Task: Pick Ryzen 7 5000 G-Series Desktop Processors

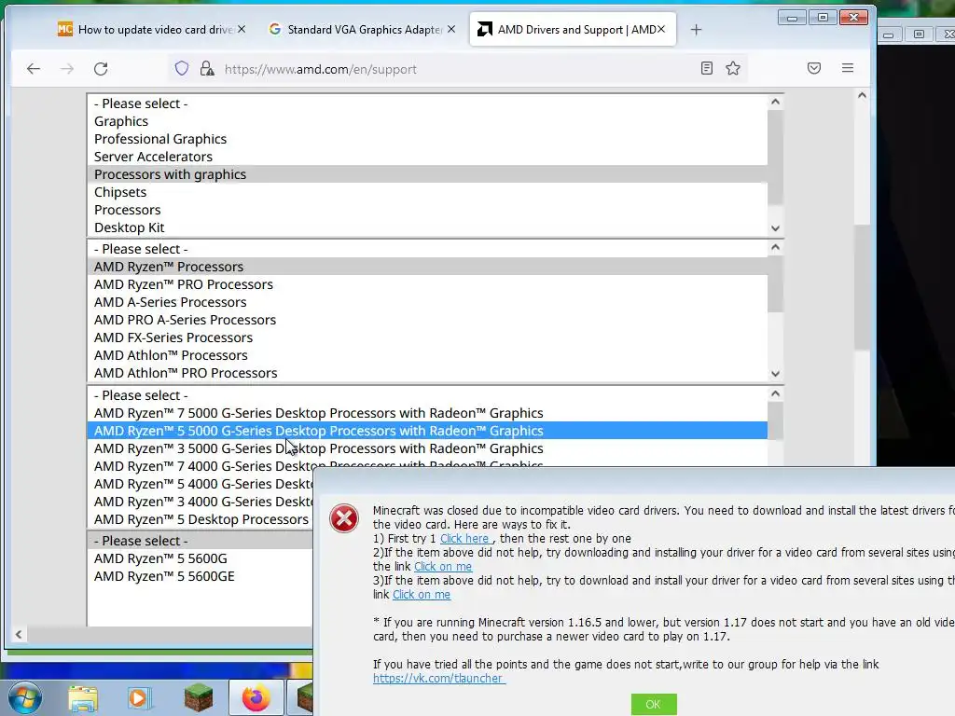Action: [x=427, y=413]
